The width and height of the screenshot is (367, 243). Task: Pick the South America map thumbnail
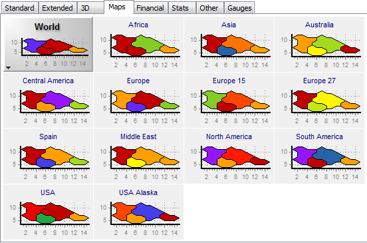[319, 156]
